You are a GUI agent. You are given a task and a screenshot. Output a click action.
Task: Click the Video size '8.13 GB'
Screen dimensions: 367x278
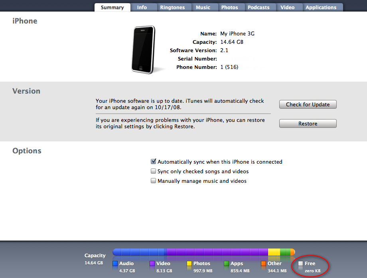[164, 271]
